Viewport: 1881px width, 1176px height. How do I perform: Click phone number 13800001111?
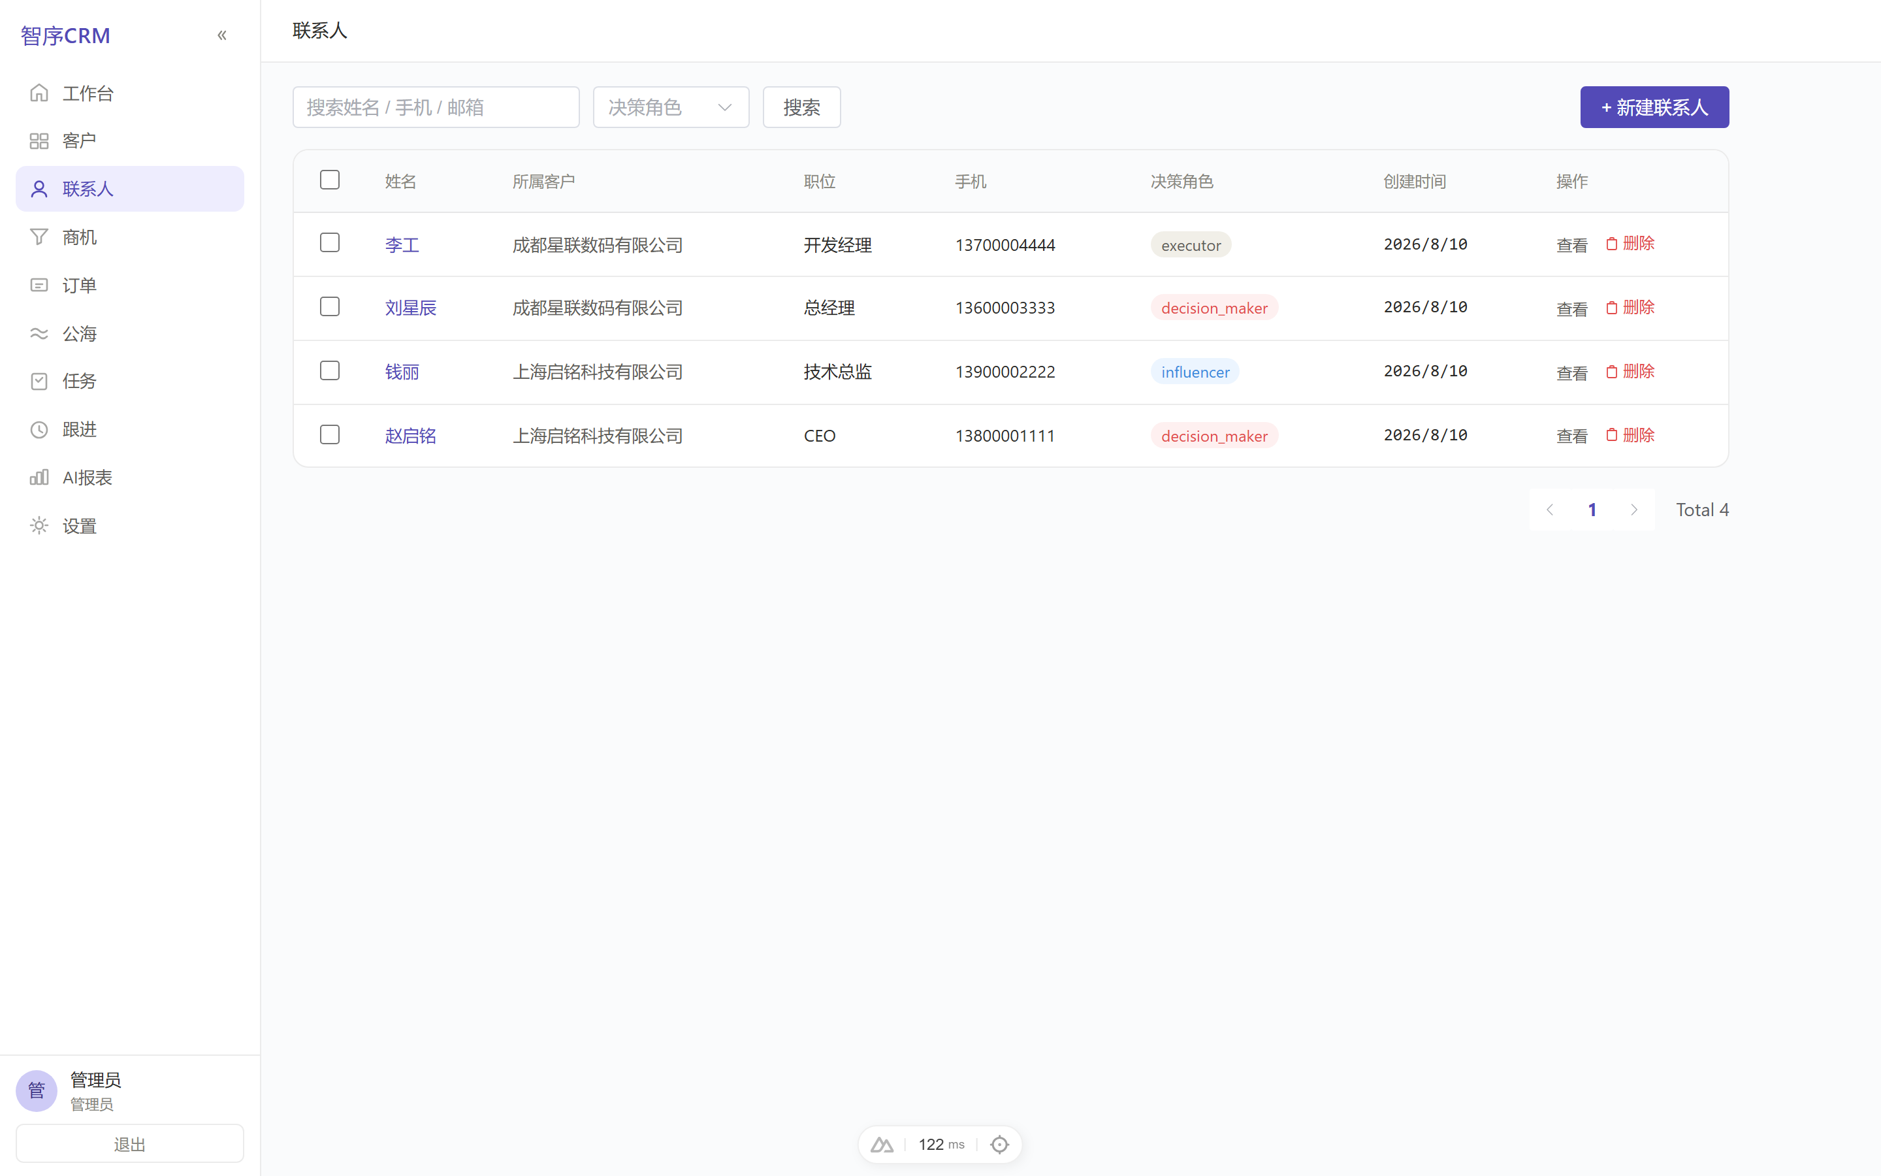[1005, 436]
